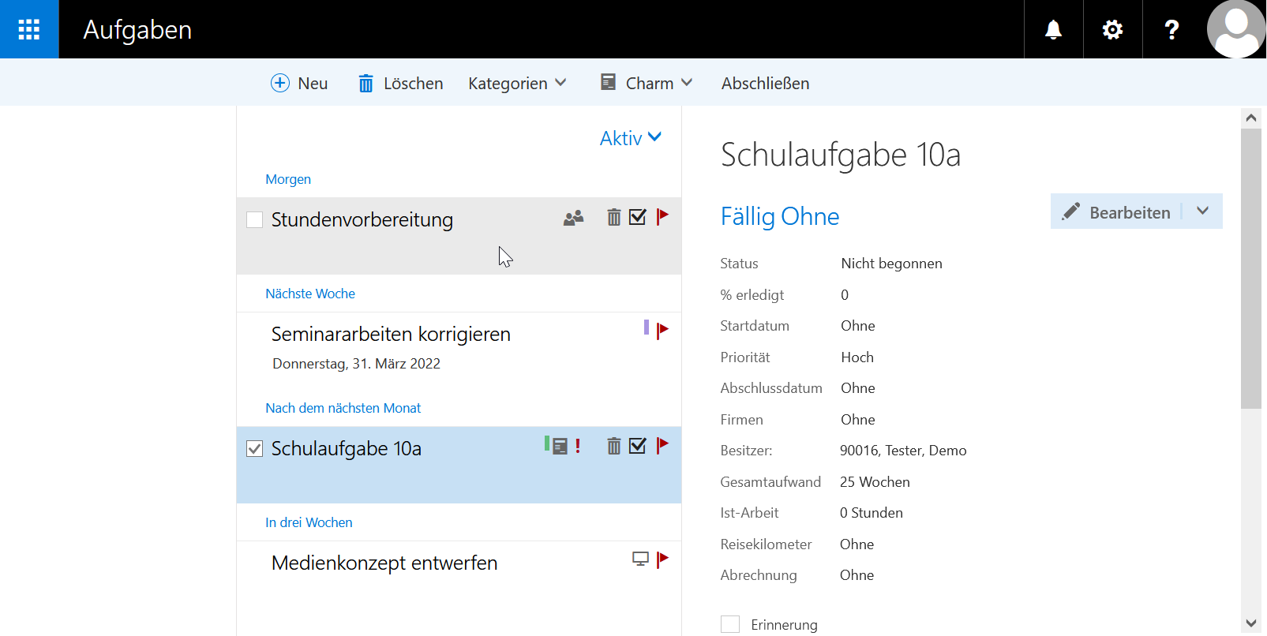Viewport: 1267px width, 636px height.
Task: Click high priority exclamation on Schulaufgabe 10a
Action: (x=578, y=447)
